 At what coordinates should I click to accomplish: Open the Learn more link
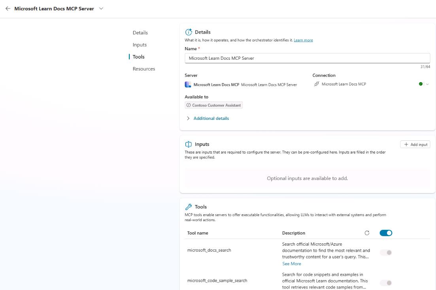click(303, 40)
